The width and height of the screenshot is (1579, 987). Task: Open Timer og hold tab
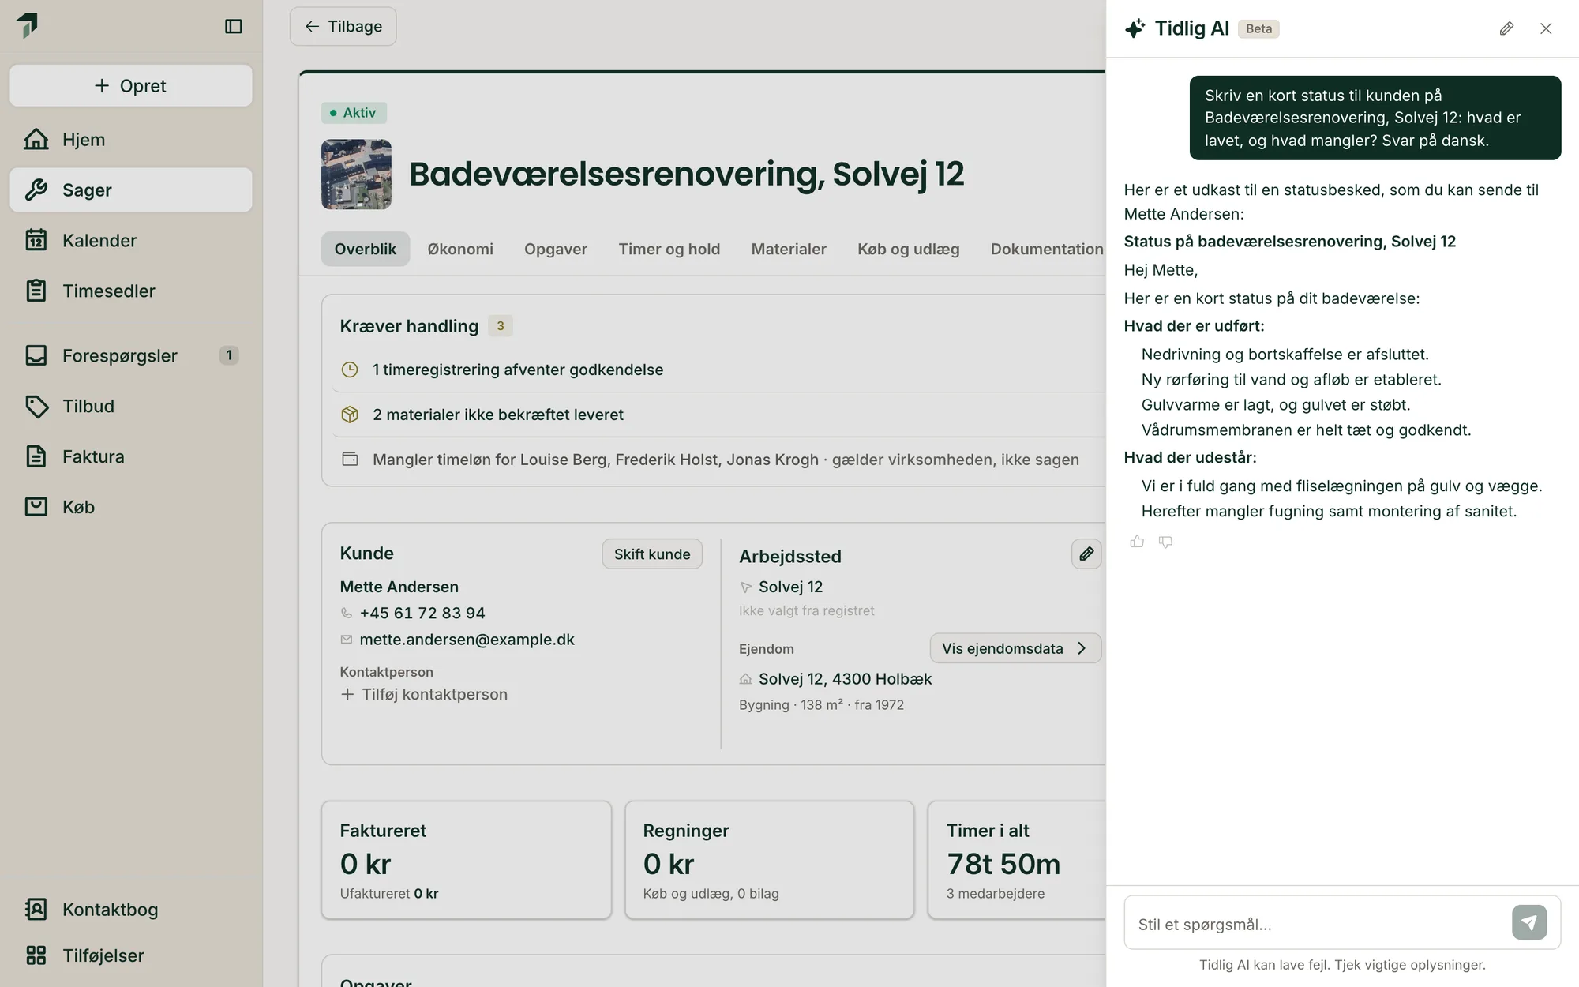(x=669, y=250)
